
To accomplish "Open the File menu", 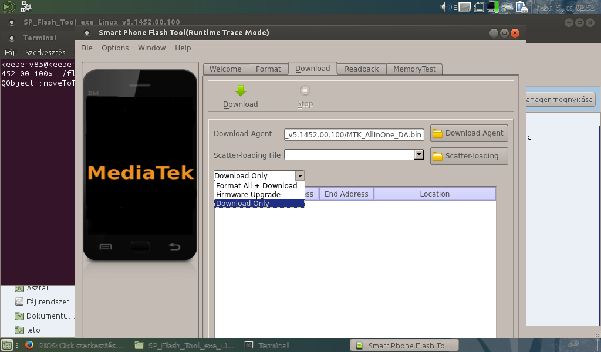I will [x=87, y=48].
